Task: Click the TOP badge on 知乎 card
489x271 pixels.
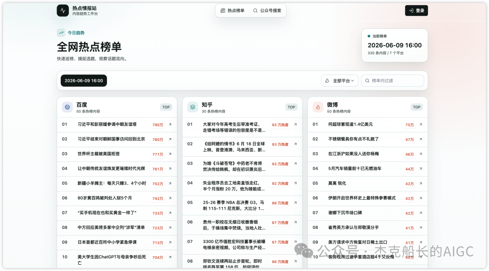Action: (291, 107)
